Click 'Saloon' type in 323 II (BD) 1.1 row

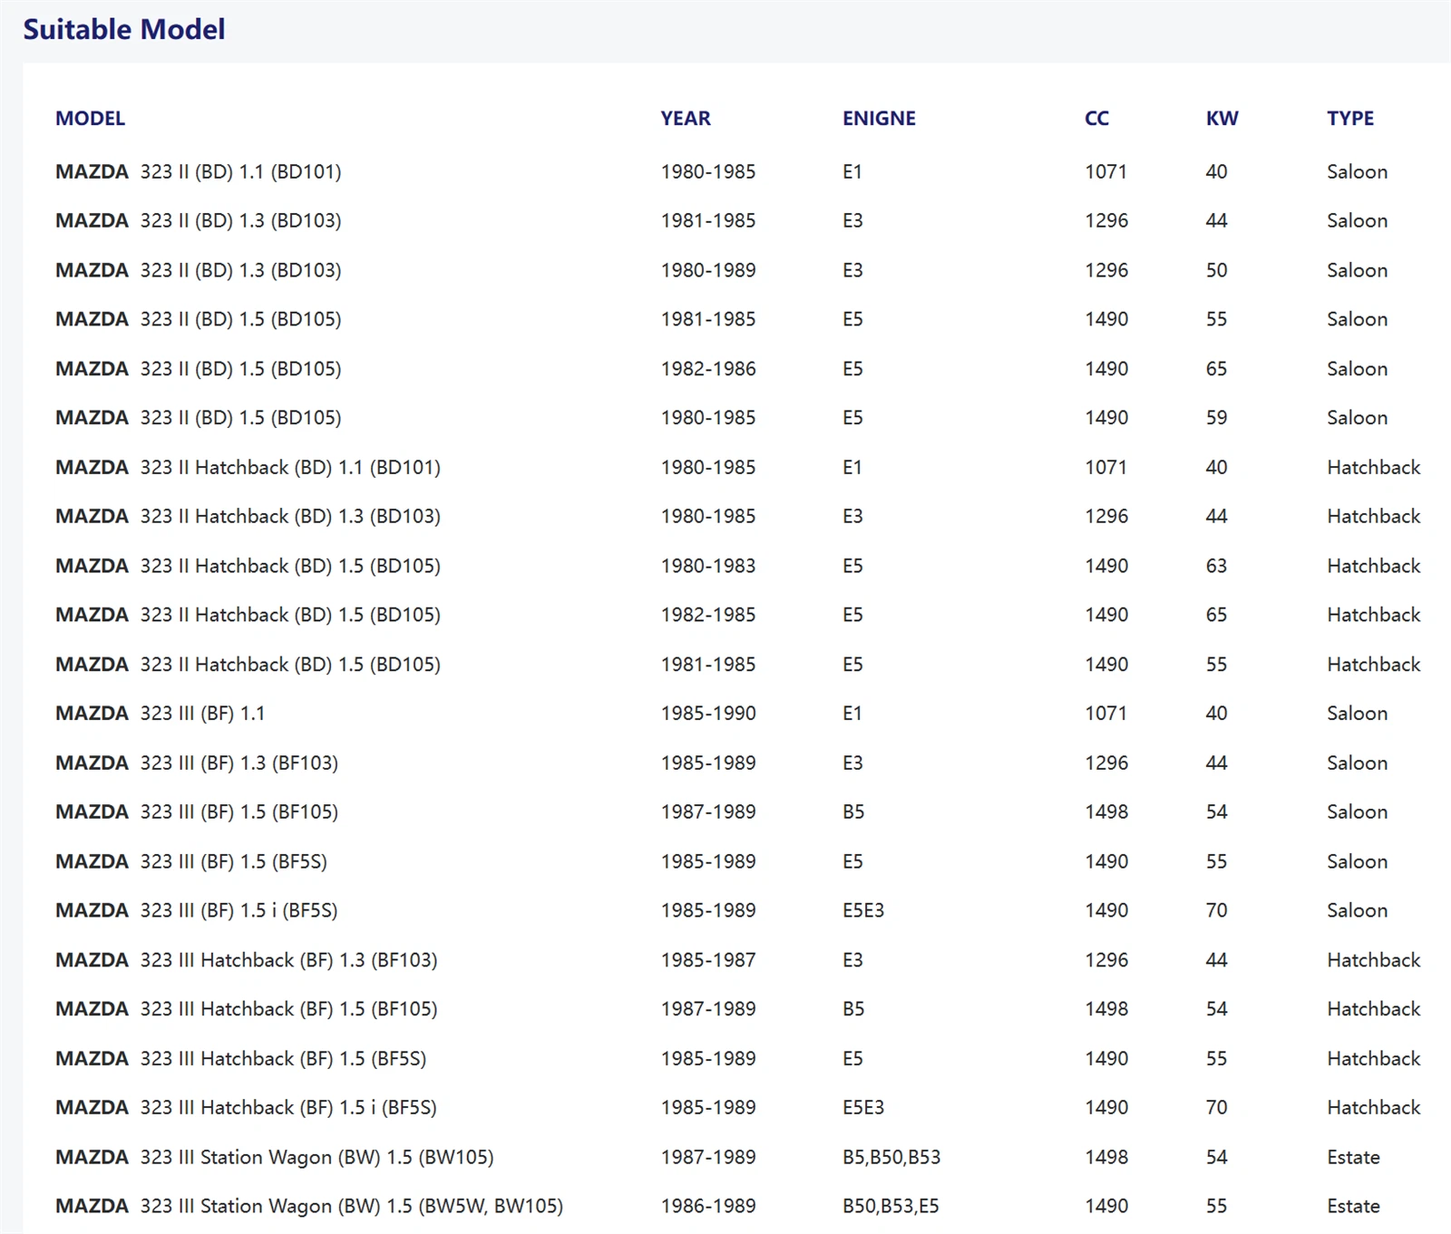[x=1357, y=171]
